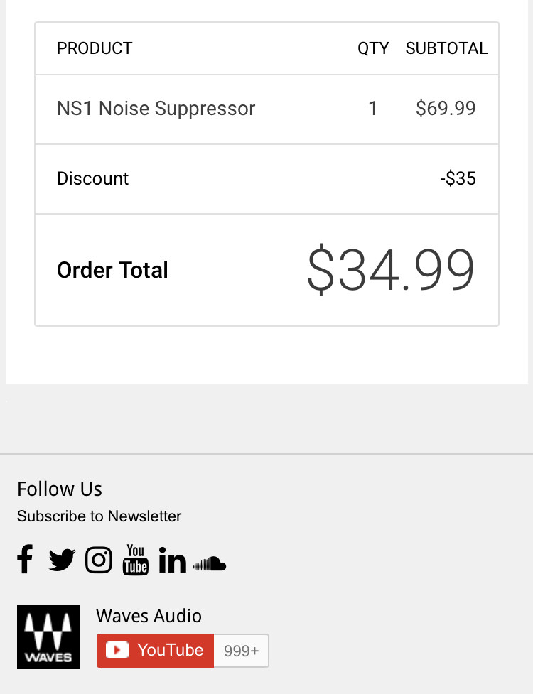Open the Facebook page icon
Screen dimensions: 533x694
(25, 560)
